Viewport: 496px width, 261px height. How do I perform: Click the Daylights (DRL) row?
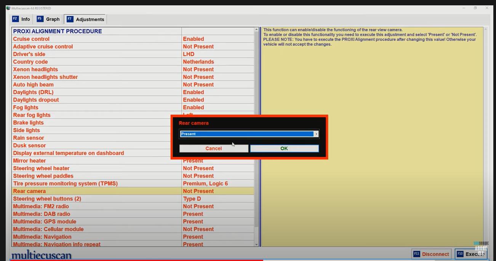133,92
